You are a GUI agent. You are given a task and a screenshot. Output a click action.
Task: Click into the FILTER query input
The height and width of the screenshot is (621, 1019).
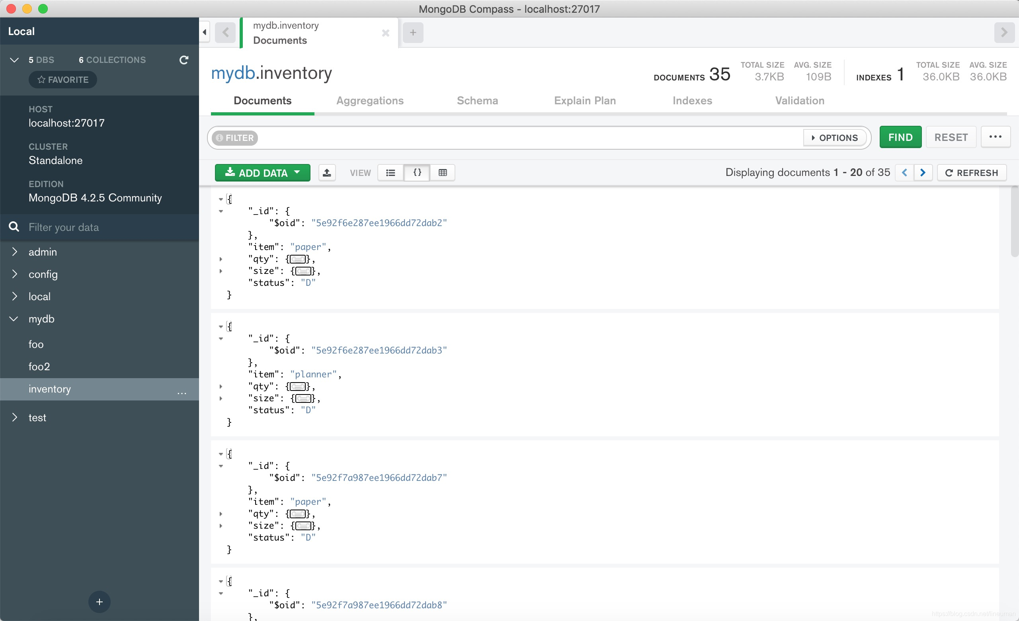(529, 138)
